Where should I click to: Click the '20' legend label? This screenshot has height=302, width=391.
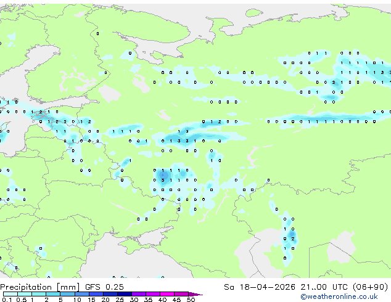point(105,300)
